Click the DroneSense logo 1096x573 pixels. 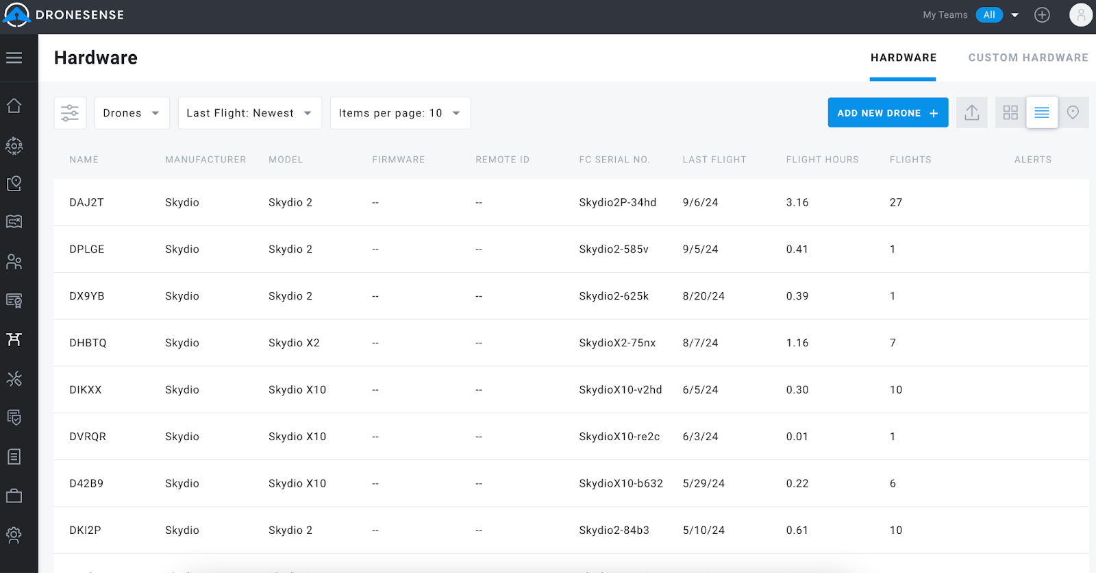tap(64, 15)
